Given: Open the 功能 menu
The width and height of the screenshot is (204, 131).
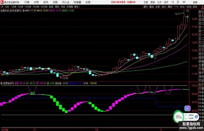Looking at the screenshot, I should [146, 2].
